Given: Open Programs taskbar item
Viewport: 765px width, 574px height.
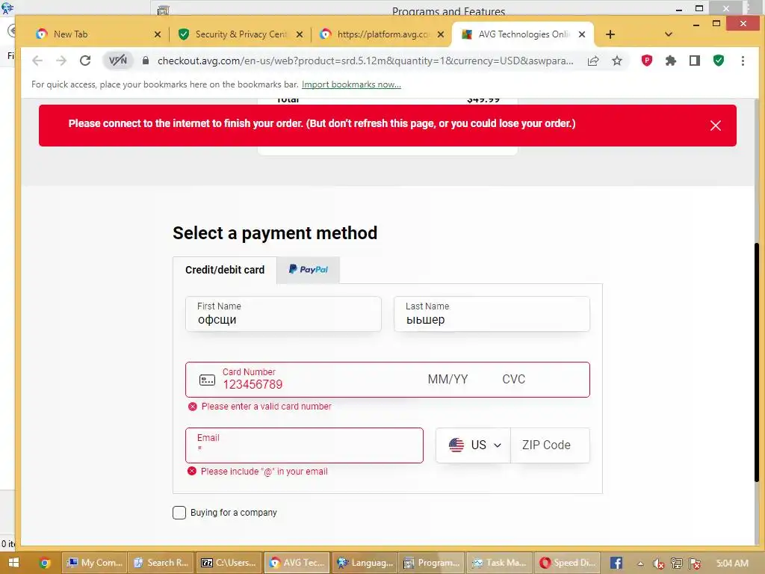Looking at the screenshot, I should (432, 563).
